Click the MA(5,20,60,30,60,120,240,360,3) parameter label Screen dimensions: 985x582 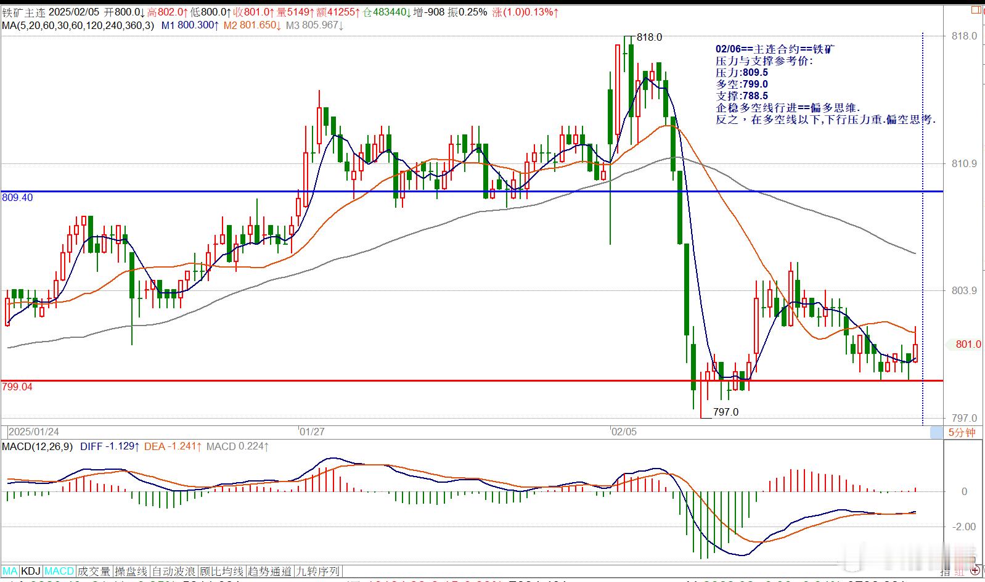click(78, 25)
